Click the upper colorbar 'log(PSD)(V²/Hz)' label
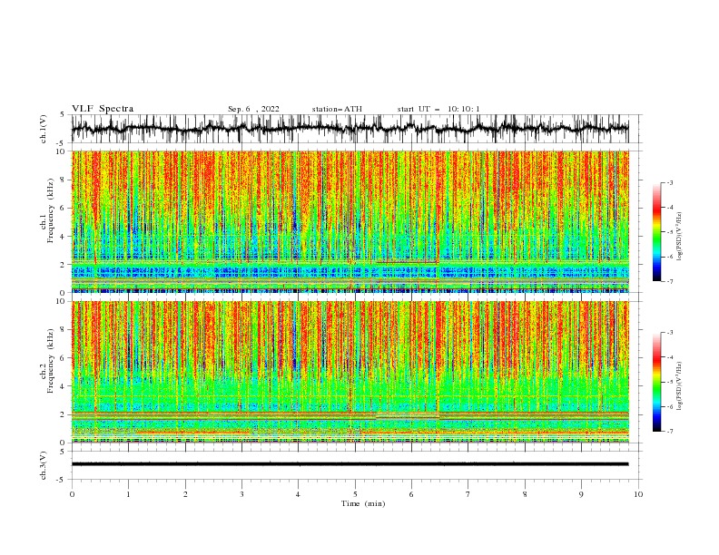The width and height of the screenshot is (719, 555). pos(679,237)
